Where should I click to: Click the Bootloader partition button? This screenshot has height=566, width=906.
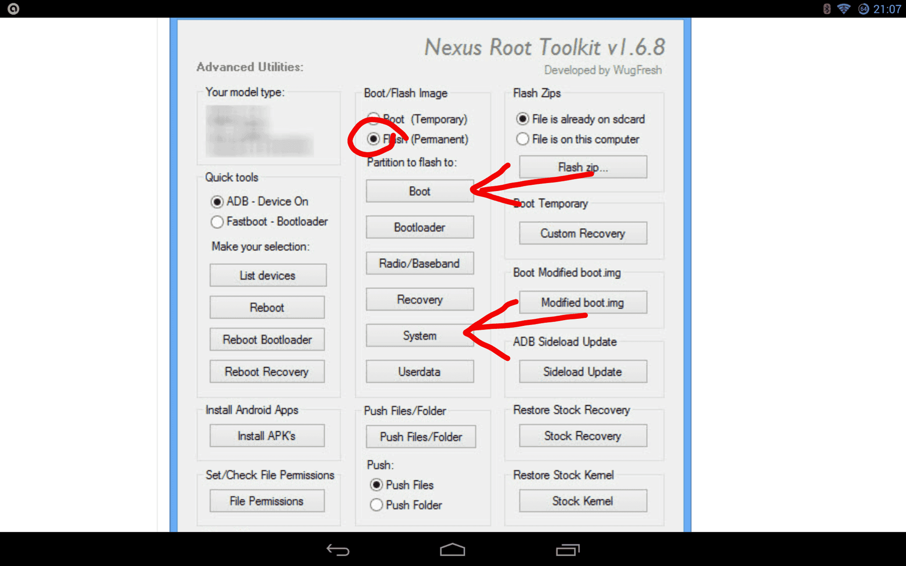pos(419,227)
